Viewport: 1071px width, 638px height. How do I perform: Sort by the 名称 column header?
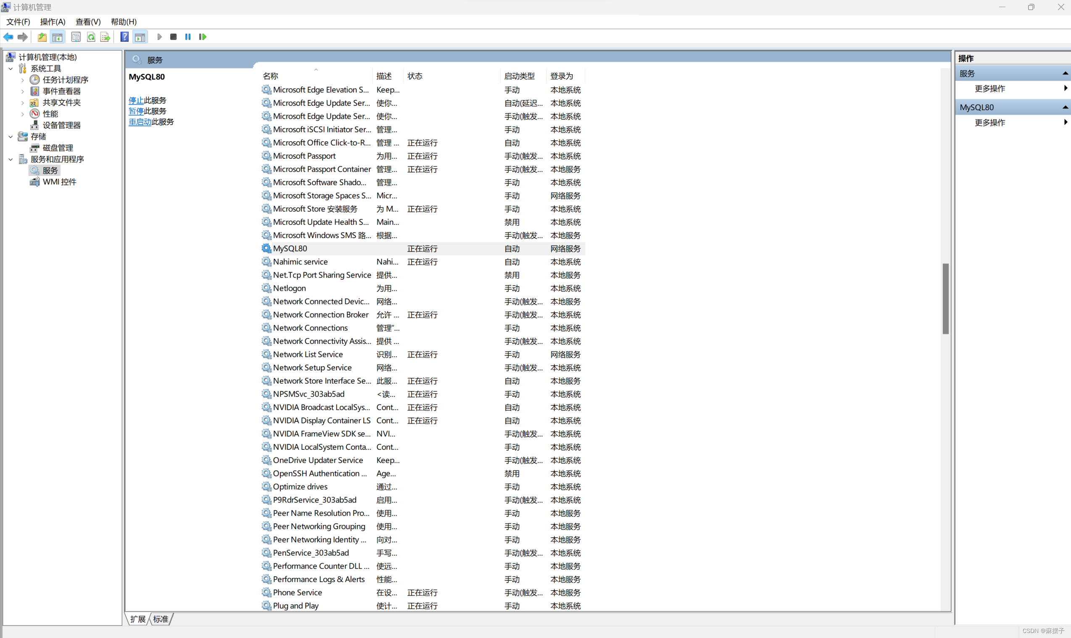pos(316,76)
